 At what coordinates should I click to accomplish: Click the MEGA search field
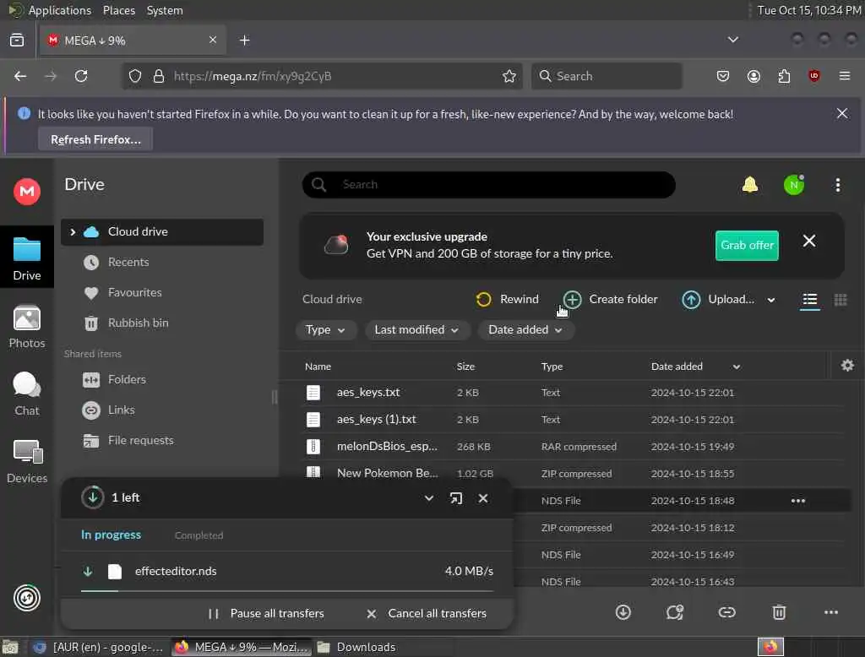point(488,185)
